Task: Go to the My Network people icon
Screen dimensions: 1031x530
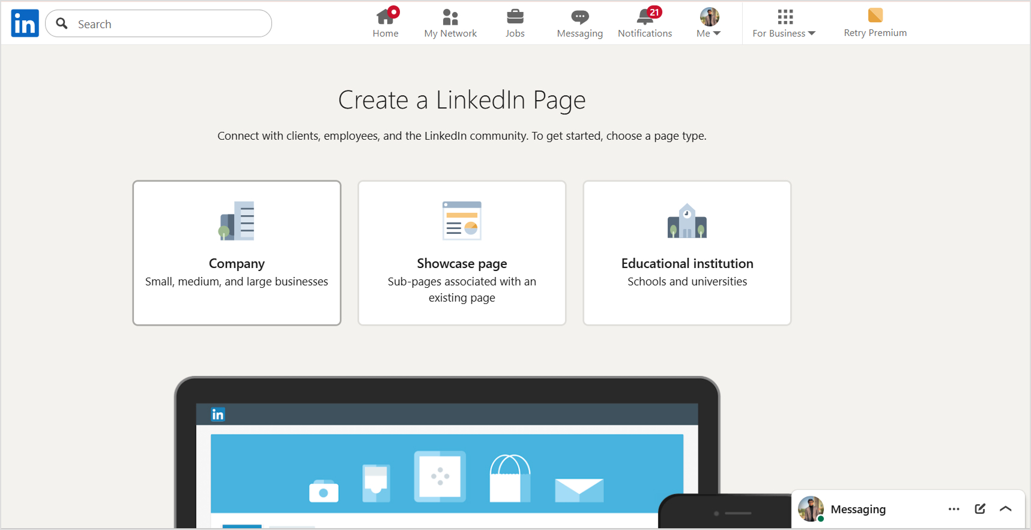Action: [450, 16]
